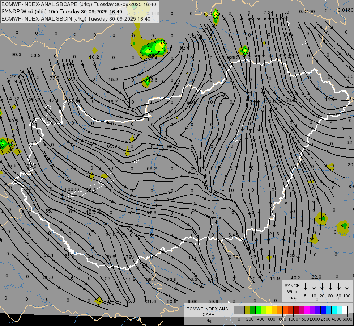Image resolution: width=354 pixels, height=326 pixels.
Task: Click the 20 m/s wind arrow in legend
Action: pyautogui.click(x=322, y=287)
